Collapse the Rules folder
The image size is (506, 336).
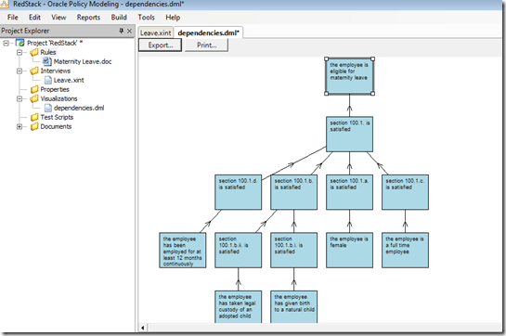tap(19, 52)
